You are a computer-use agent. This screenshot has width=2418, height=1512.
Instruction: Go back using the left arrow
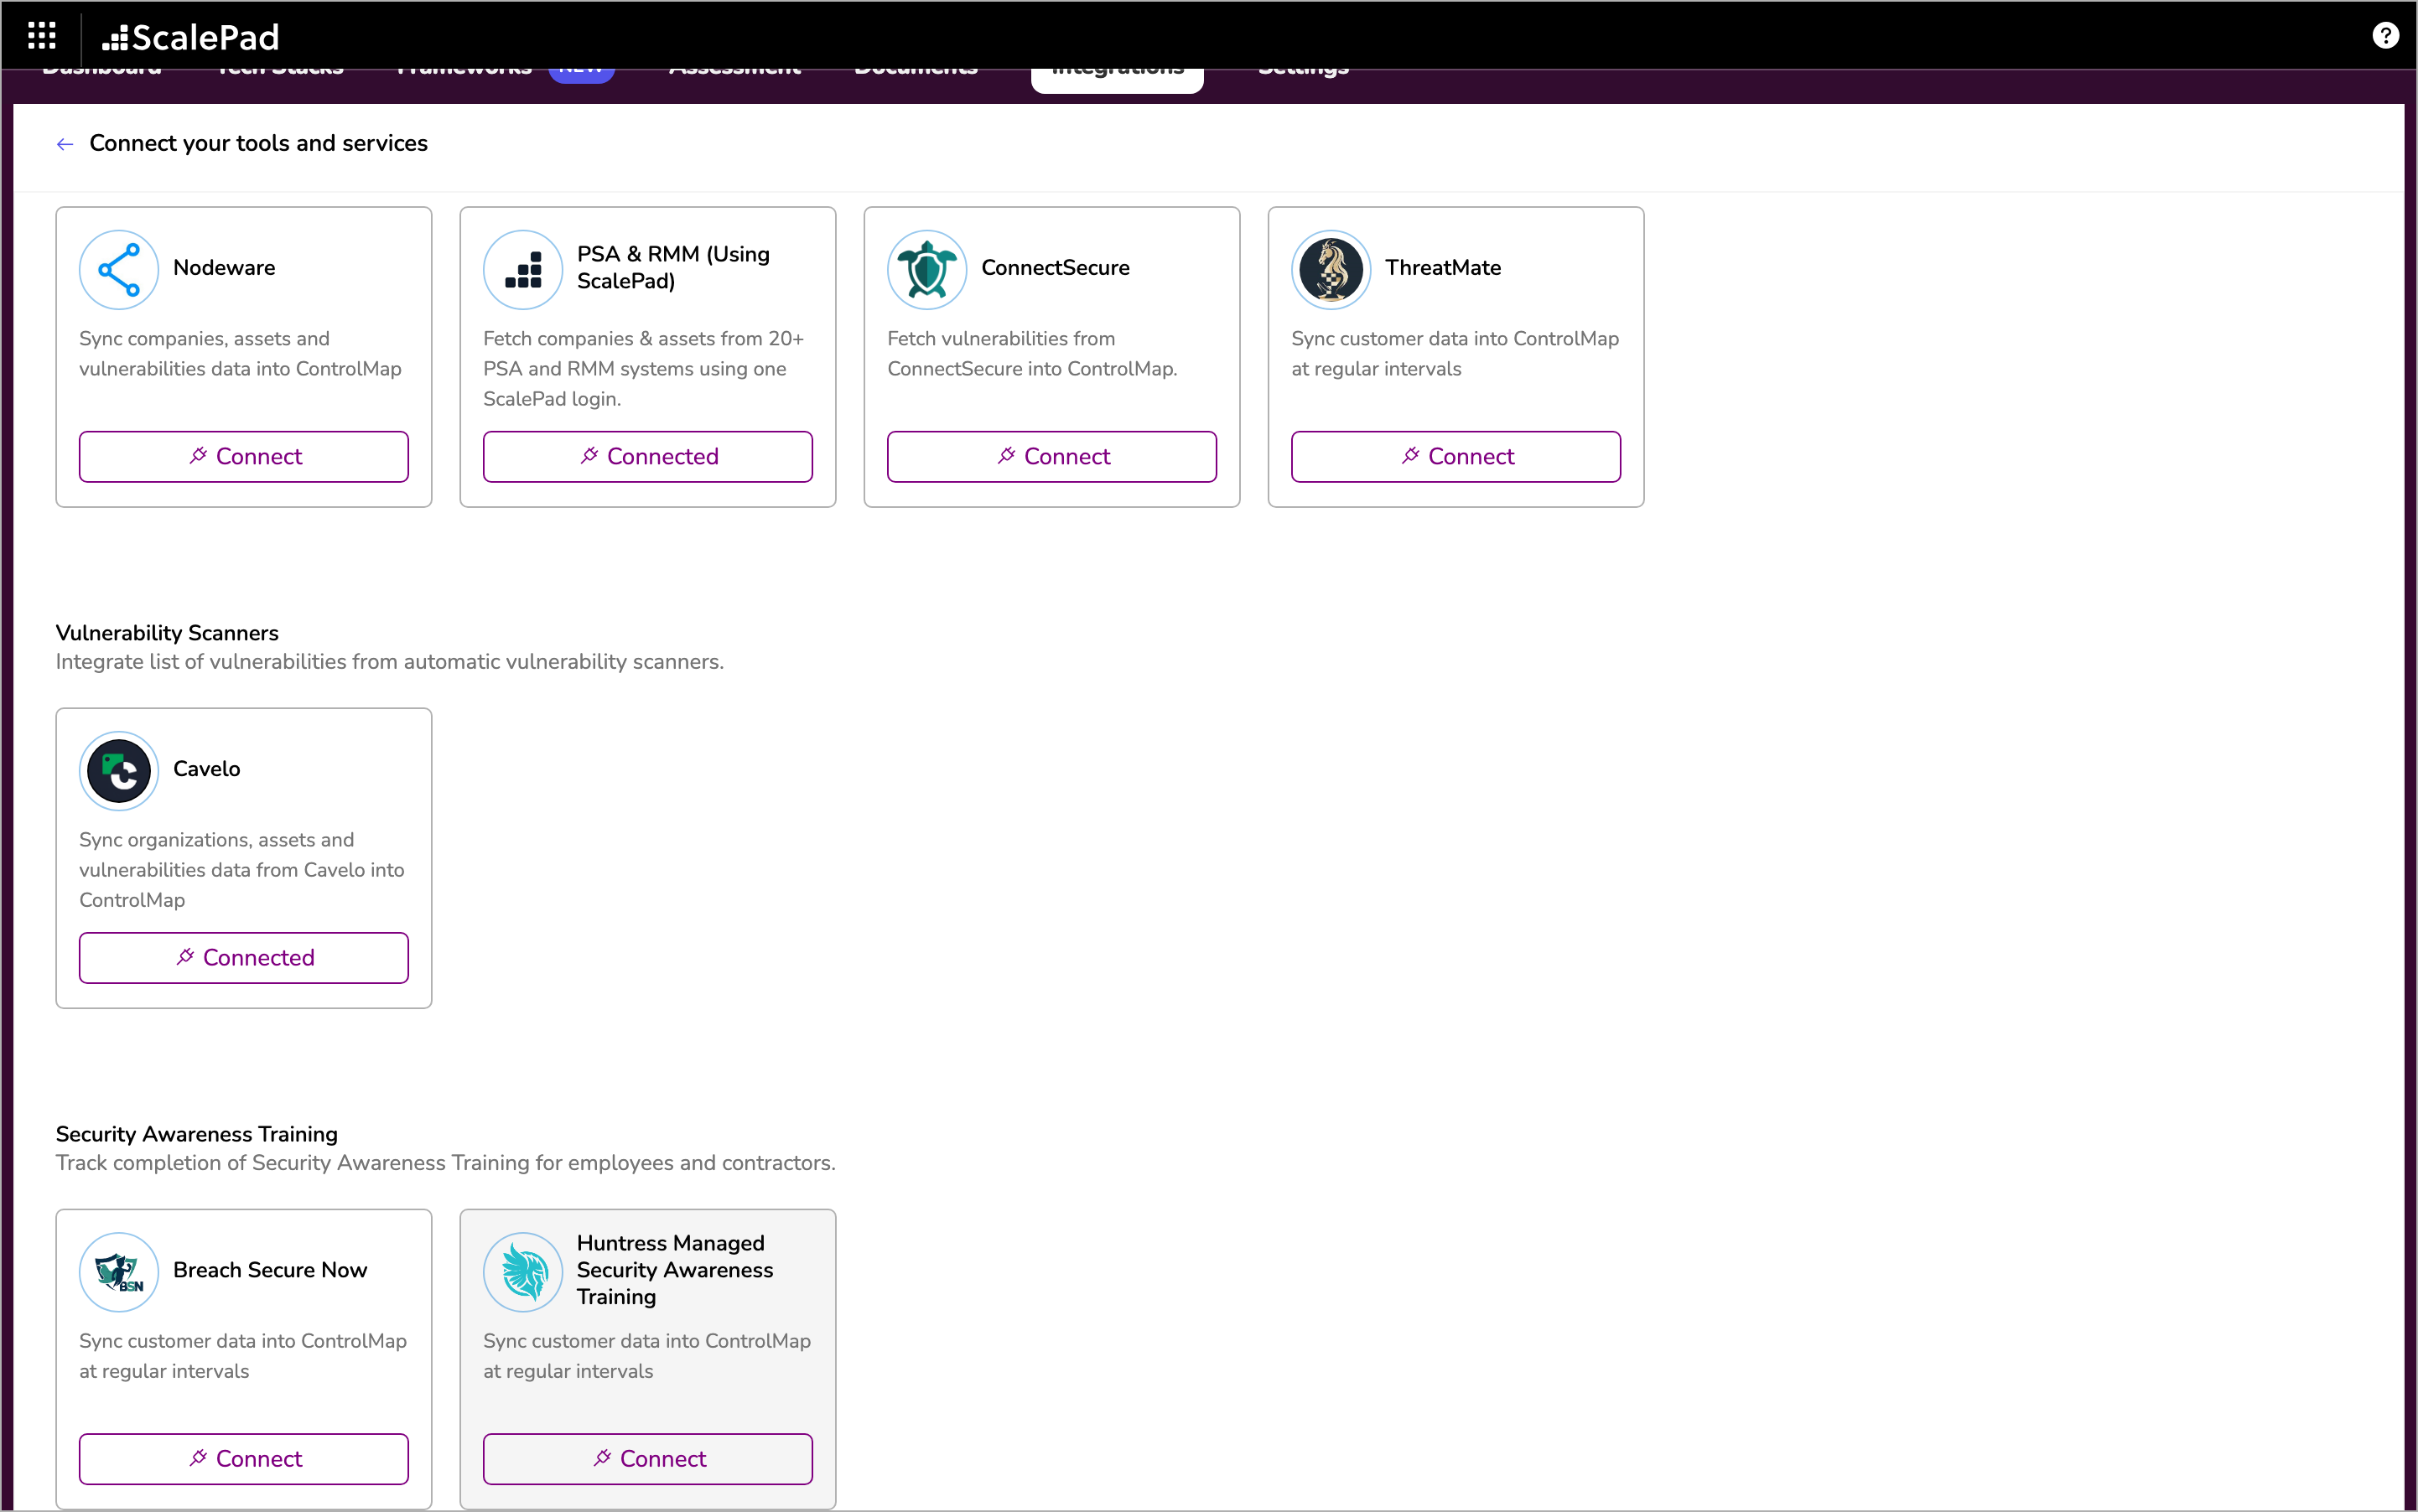pos(65,144)
